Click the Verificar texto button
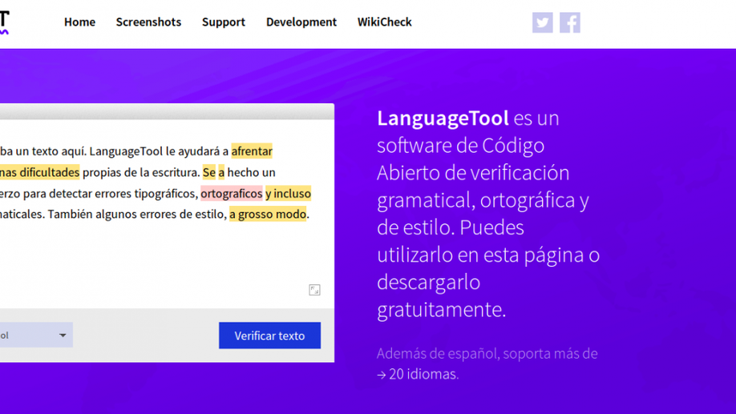This screenshot has width=736, height=414. pos(270,336)
